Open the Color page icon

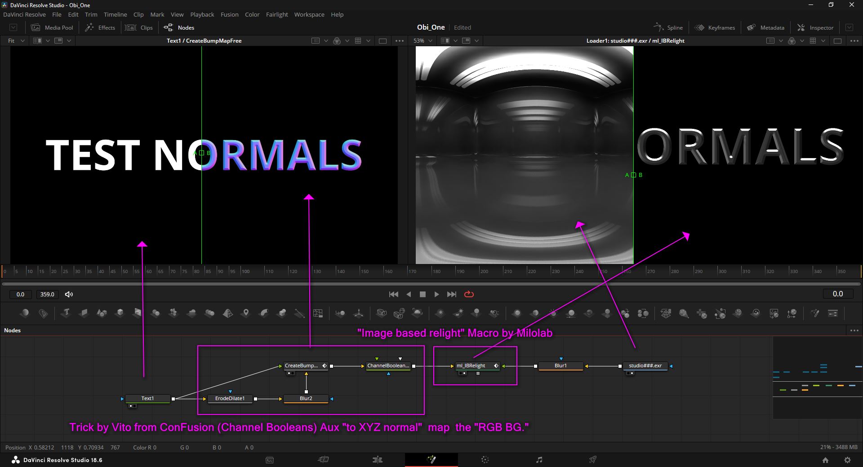(x=485, y=460)
